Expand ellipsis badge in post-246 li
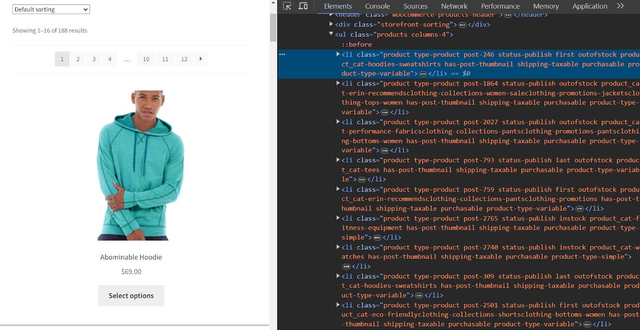This screenshot has height=330, width=640. pyautogui.click(x=423, y=74)
